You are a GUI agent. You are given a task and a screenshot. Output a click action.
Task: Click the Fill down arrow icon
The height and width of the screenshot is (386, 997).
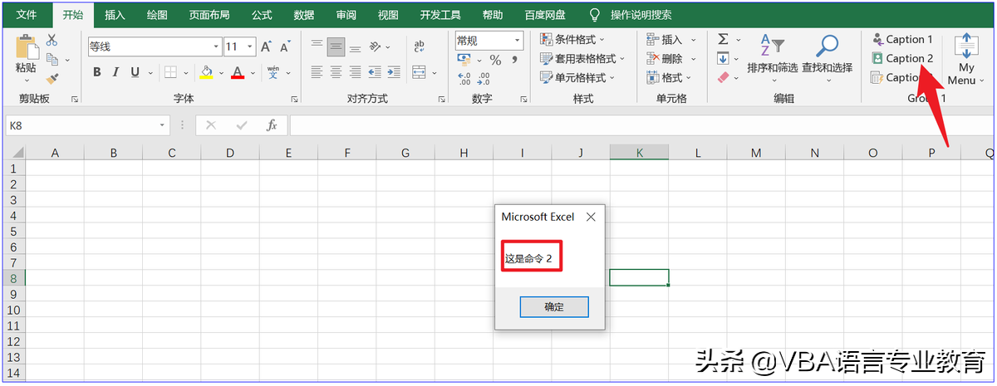click(x=723, y=58)
